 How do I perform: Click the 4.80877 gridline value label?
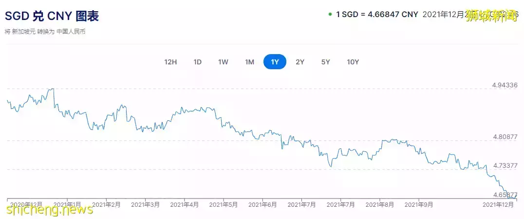click(505, 137)
